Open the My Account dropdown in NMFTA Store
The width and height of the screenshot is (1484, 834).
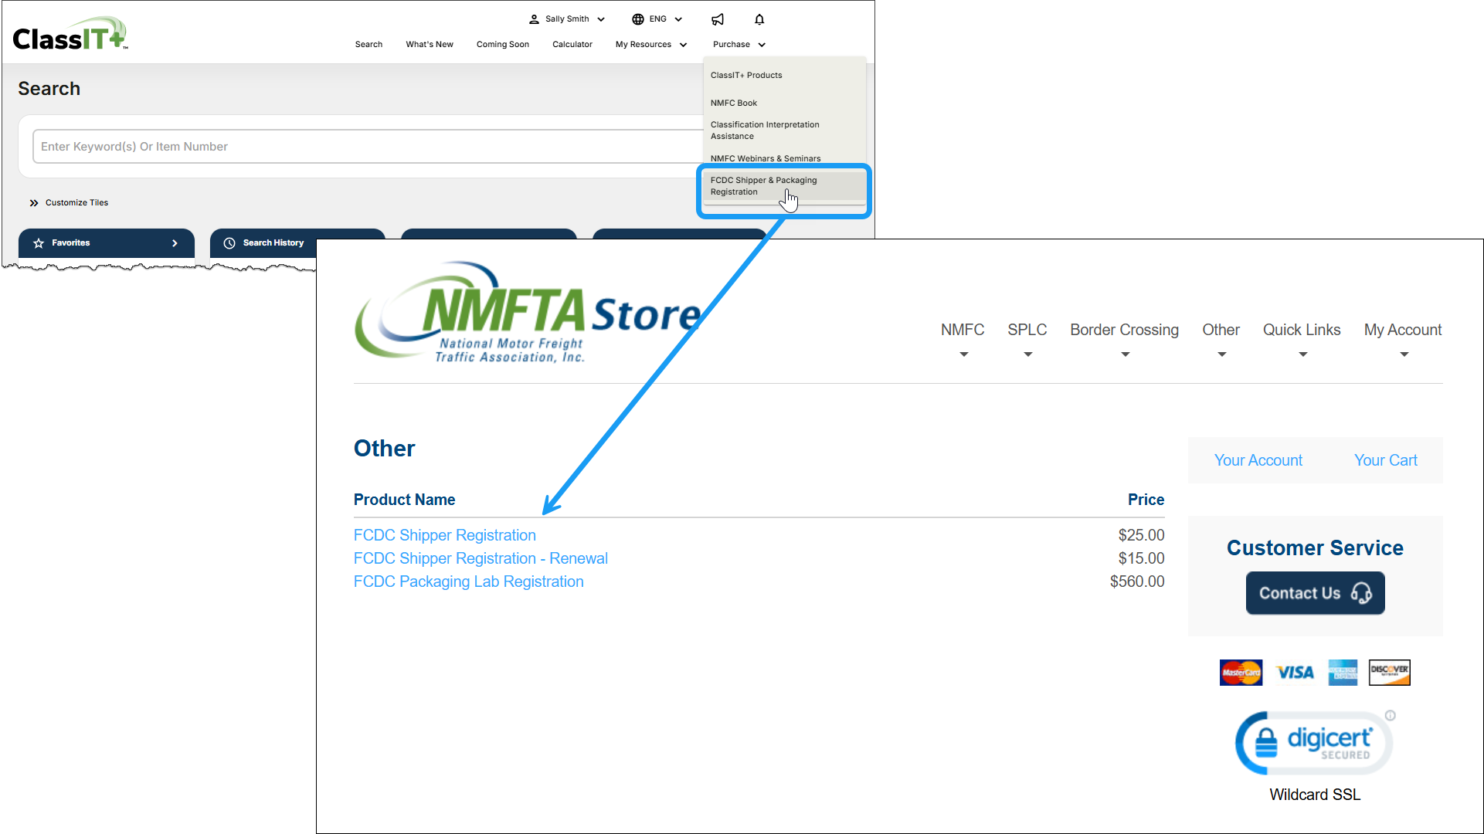(x=1403, y=330)
